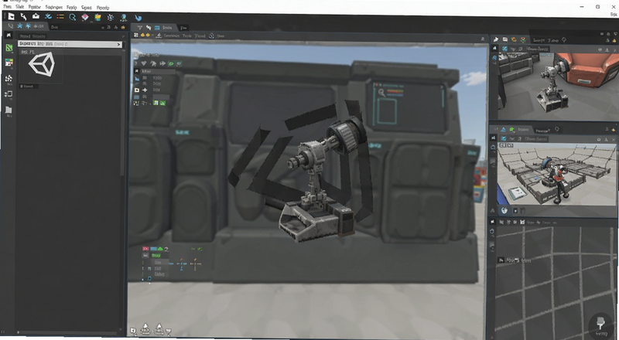This screenshot has width=619, height=340.
Task: Click the white snowflake gear toolbar icon
Action: [x=111, y=17]
